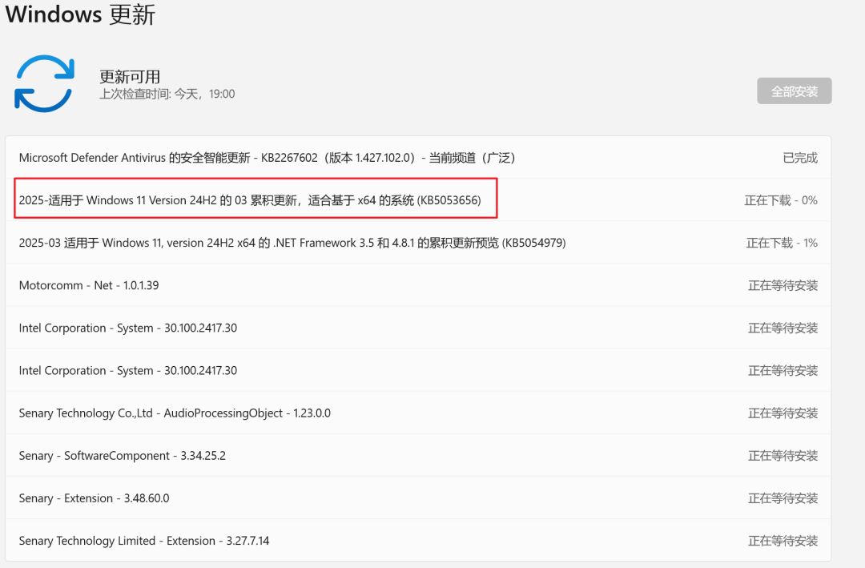This screenshot has height=568, width=865.
Task: Click 正在等待安装 status for Extension 3.48.60.0
Action: click(783, 498)
